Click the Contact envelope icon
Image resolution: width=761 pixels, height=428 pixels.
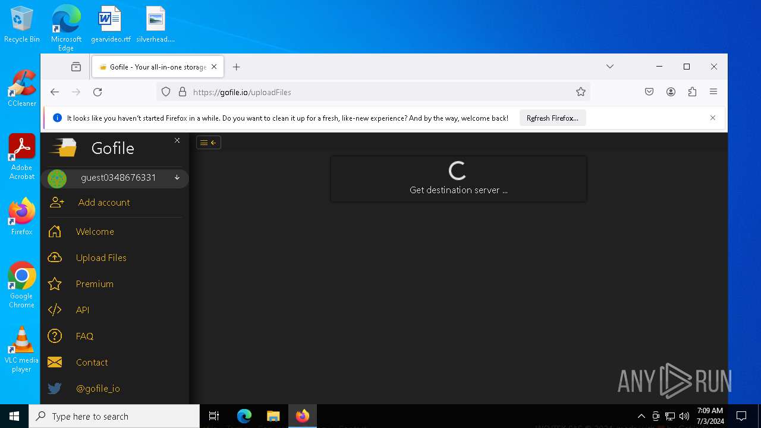(x=55, y=362)
